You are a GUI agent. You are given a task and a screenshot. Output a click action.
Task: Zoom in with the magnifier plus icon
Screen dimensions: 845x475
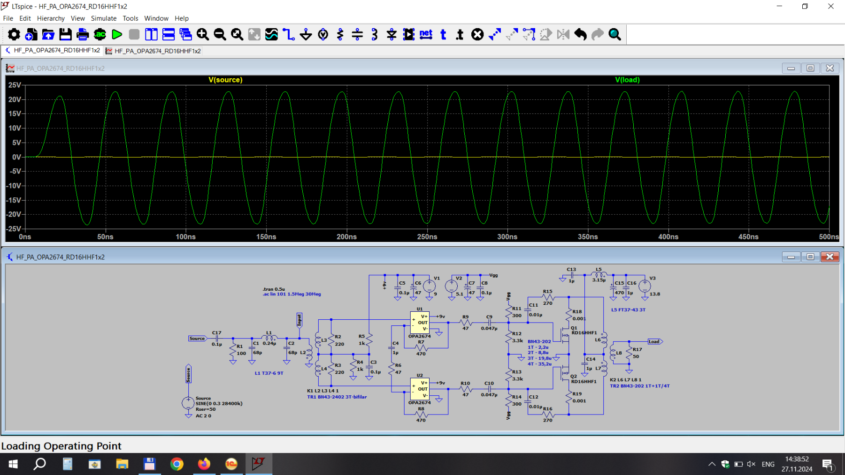[x=203, y=34]
